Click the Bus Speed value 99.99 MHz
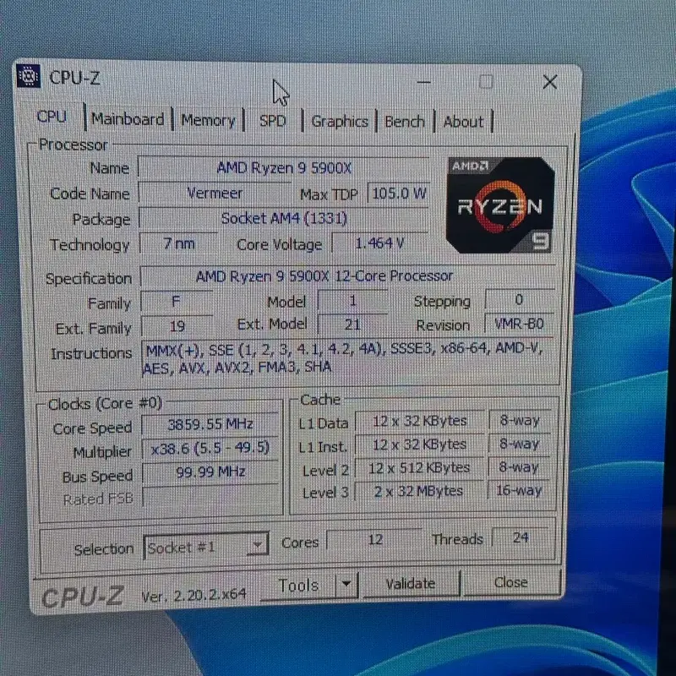Screen dimensions: 676x676 [210, 472]
